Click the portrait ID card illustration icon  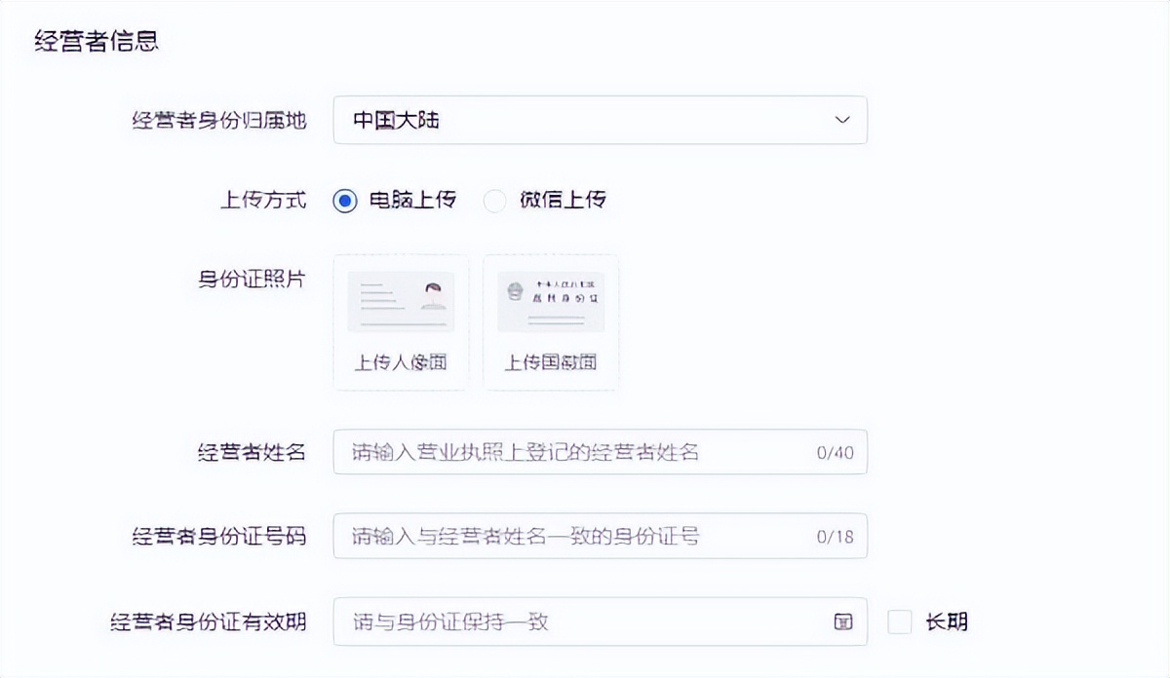point(401,302)
